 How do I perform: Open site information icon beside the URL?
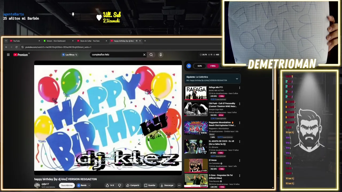[x=22, y=47]
